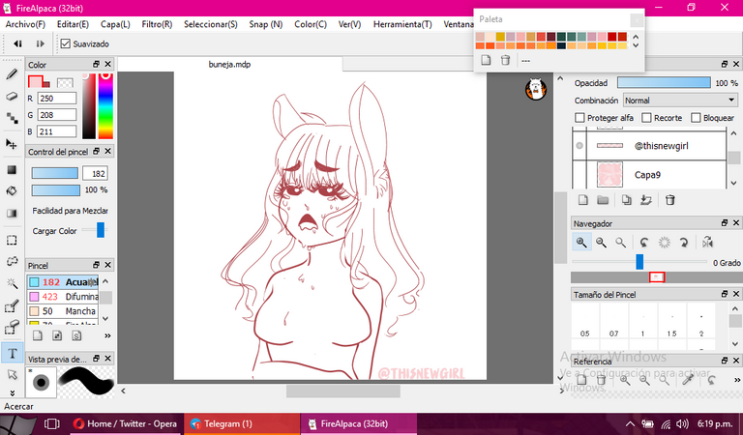Select the Capa9 layer
The image size is (743, 435).
[649, 175]
